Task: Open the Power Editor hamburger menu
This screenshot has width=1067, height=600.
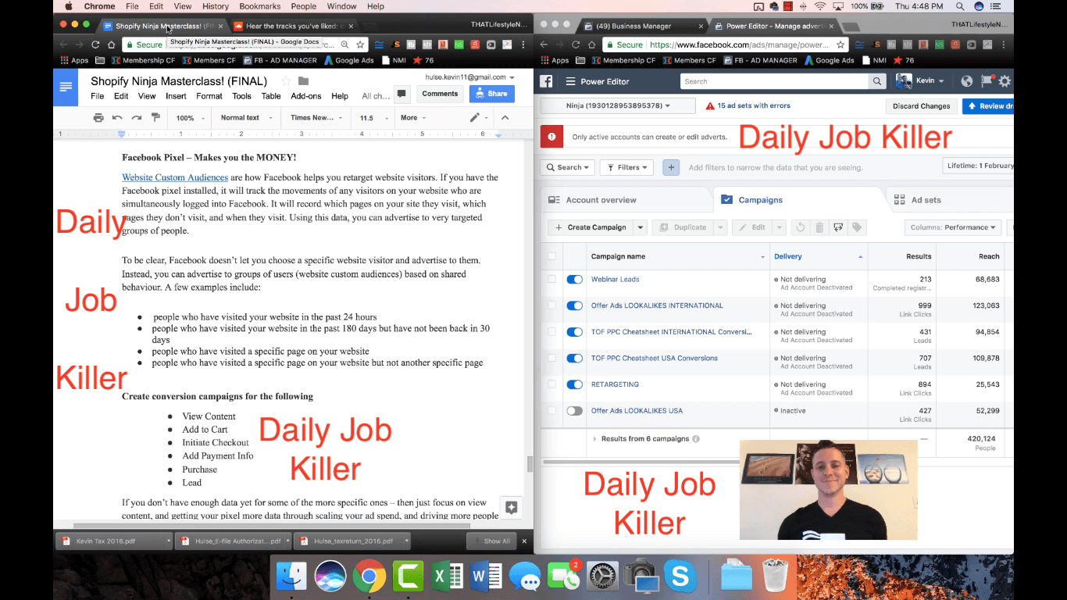Action: [570, 81]
